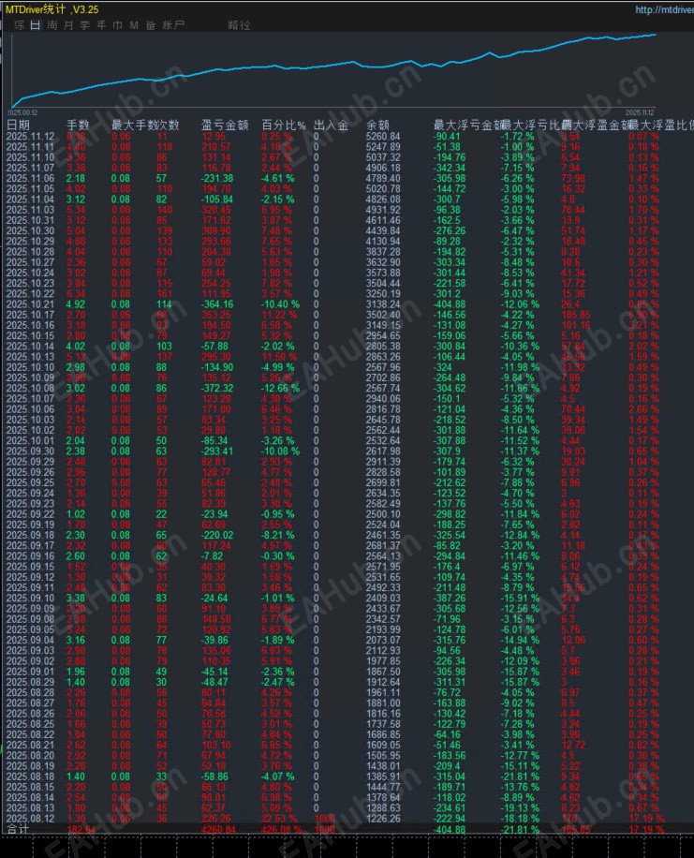694x858 pixels.
Task: Open the 季 quarterly tab
Action: pos(85,25)
